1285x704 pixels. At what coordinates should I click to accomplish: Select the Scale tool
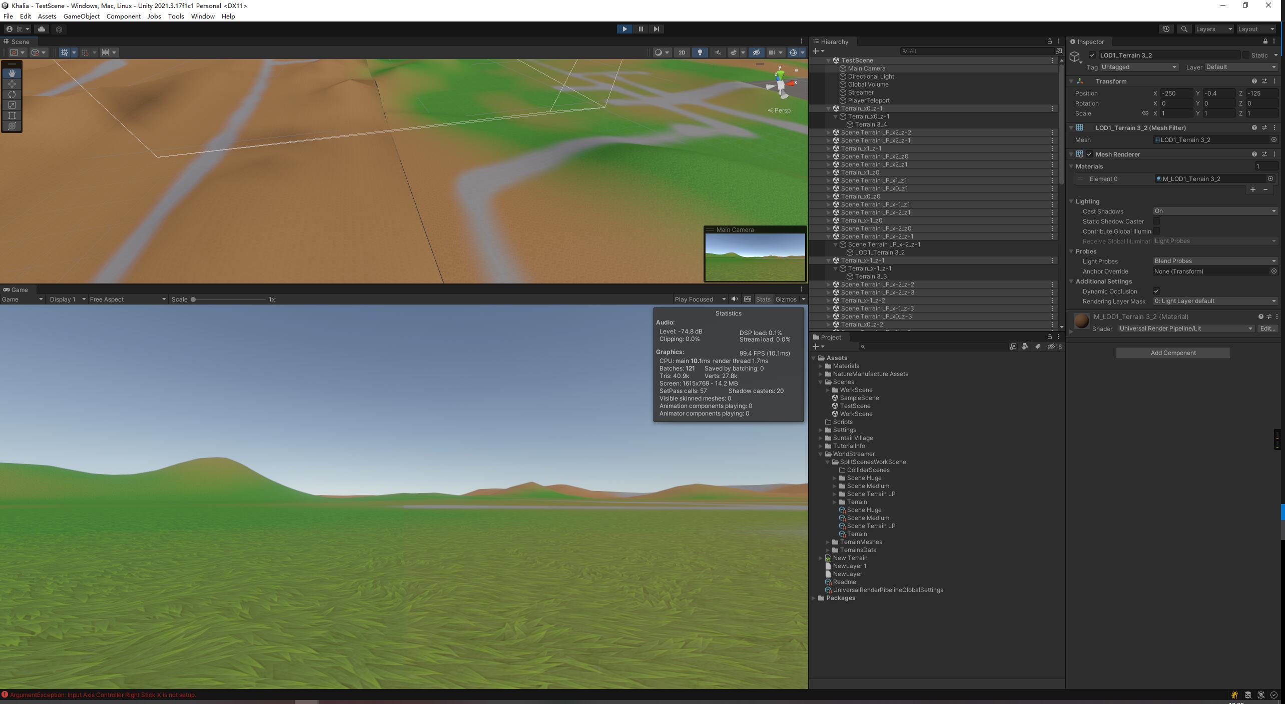click(12, 105)
